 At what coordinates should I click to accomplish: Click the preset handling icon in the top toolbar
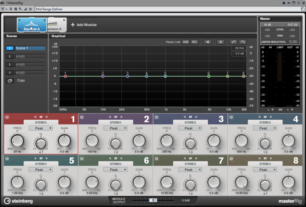[x=3, y=9]
